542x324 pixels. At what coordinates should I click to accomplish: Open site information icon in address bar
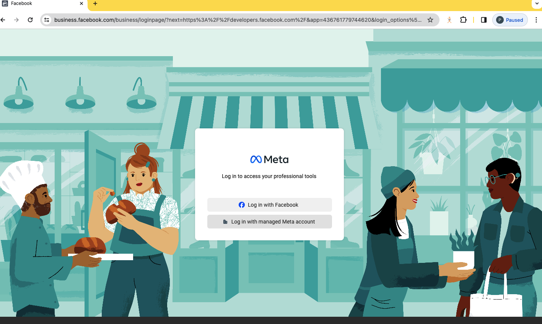[47, 20]
